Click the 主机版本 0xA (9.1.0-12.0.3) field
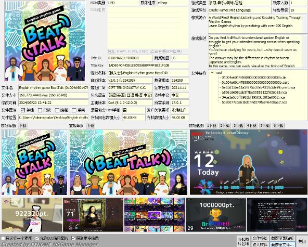This screenshot has height=247, width=308. pos(130,102)
